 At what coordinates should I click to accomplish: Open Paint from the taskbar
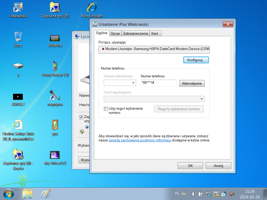tap(46, 194)
